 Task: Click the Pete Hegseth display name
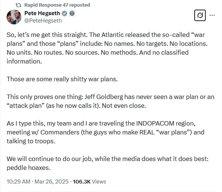coord(42,14)
